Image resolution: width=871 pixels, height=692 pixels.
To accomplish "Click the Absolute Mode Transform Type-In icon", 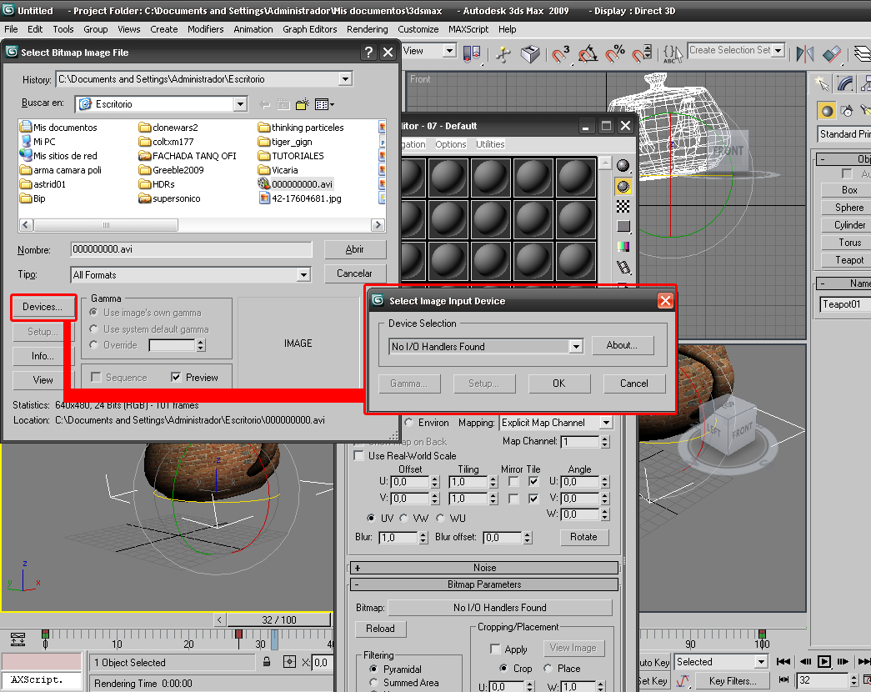I will 289,662.
